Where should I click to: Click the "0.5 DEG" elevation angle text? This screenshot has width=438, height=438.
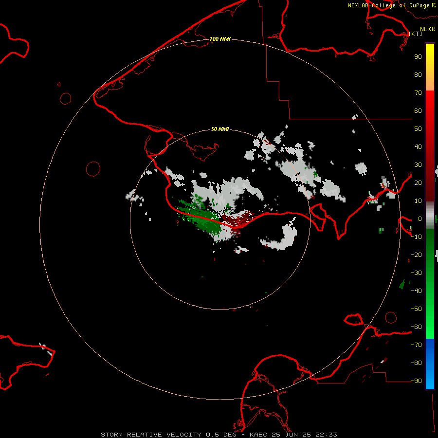(x=221, y=435)
